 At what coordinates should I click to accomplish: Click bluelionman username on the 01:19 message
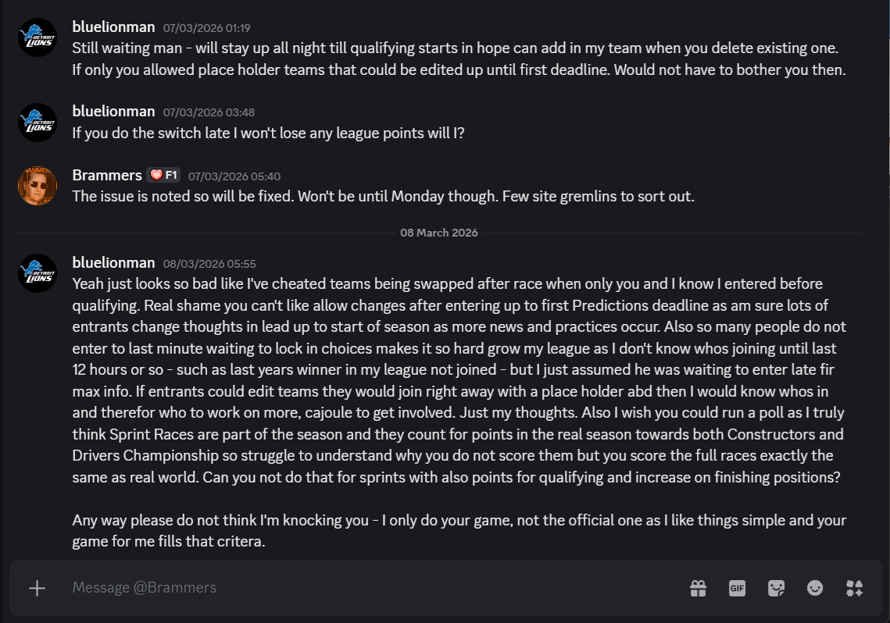point(113,27)
